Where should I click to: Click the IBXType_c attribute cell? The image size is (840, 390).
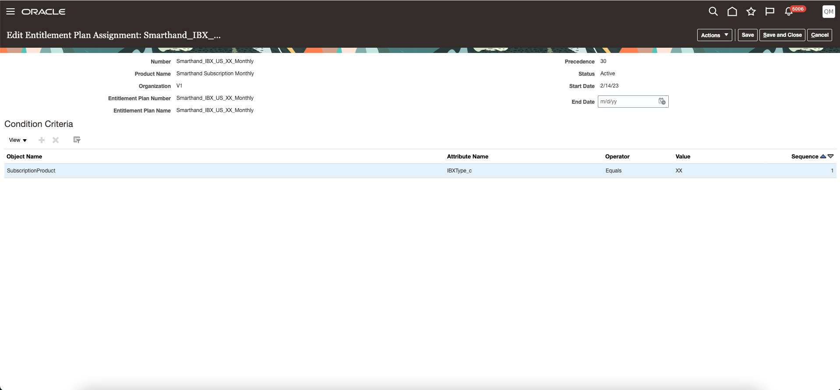(x=459, y=171)
